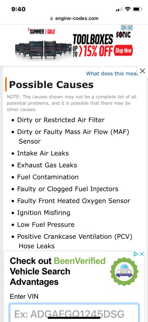Tap the lock icon beside engine-codes.com
The height and width of the screenshot is (322, 148).
click(x=51, y=19)
